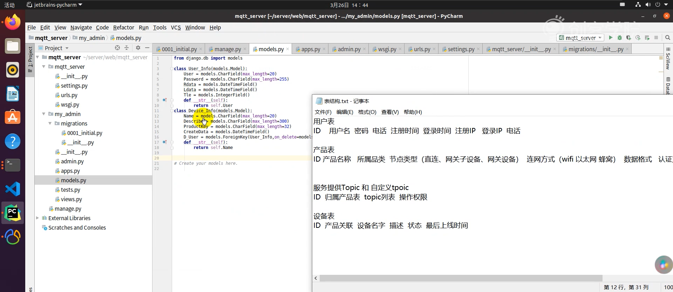The image size is (673, 292).
Task: Open vertical Project tool window button
Action: pyautogui.click(x=30, y=60)
